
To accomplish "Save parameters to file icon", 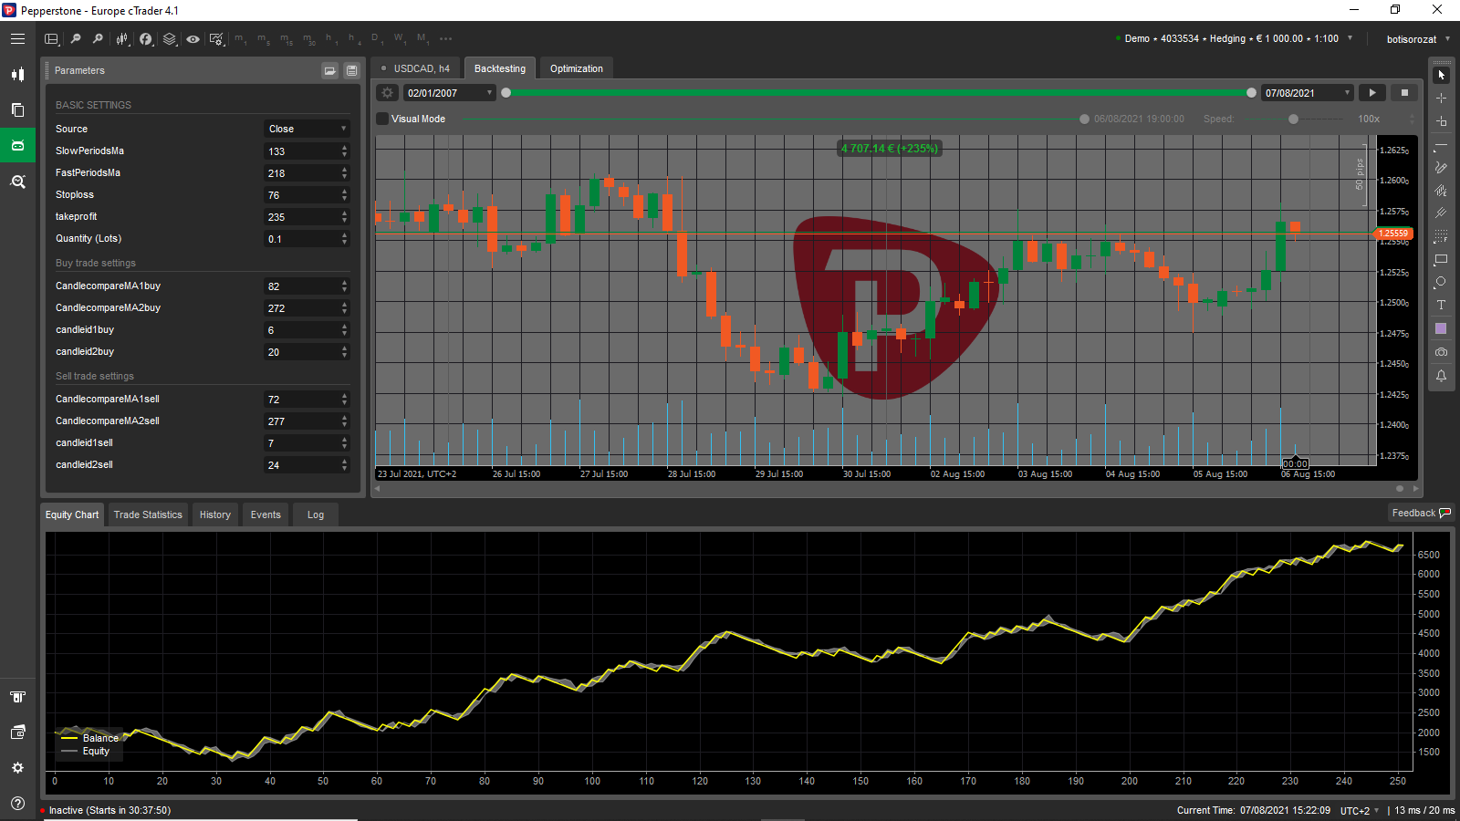I will click(351, 70).
